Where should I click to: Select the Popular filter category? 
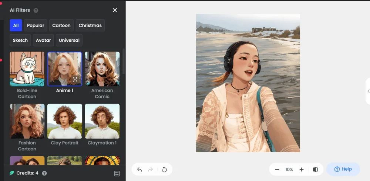36,25
